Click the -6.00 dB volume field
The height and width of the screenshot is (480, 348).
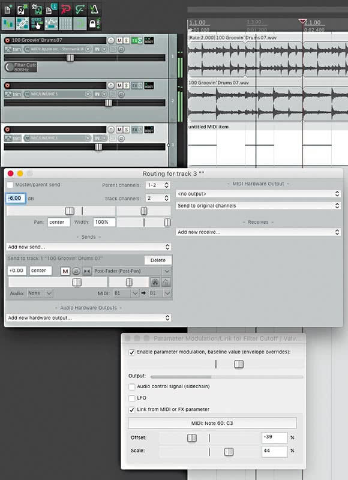click(16, 199)
